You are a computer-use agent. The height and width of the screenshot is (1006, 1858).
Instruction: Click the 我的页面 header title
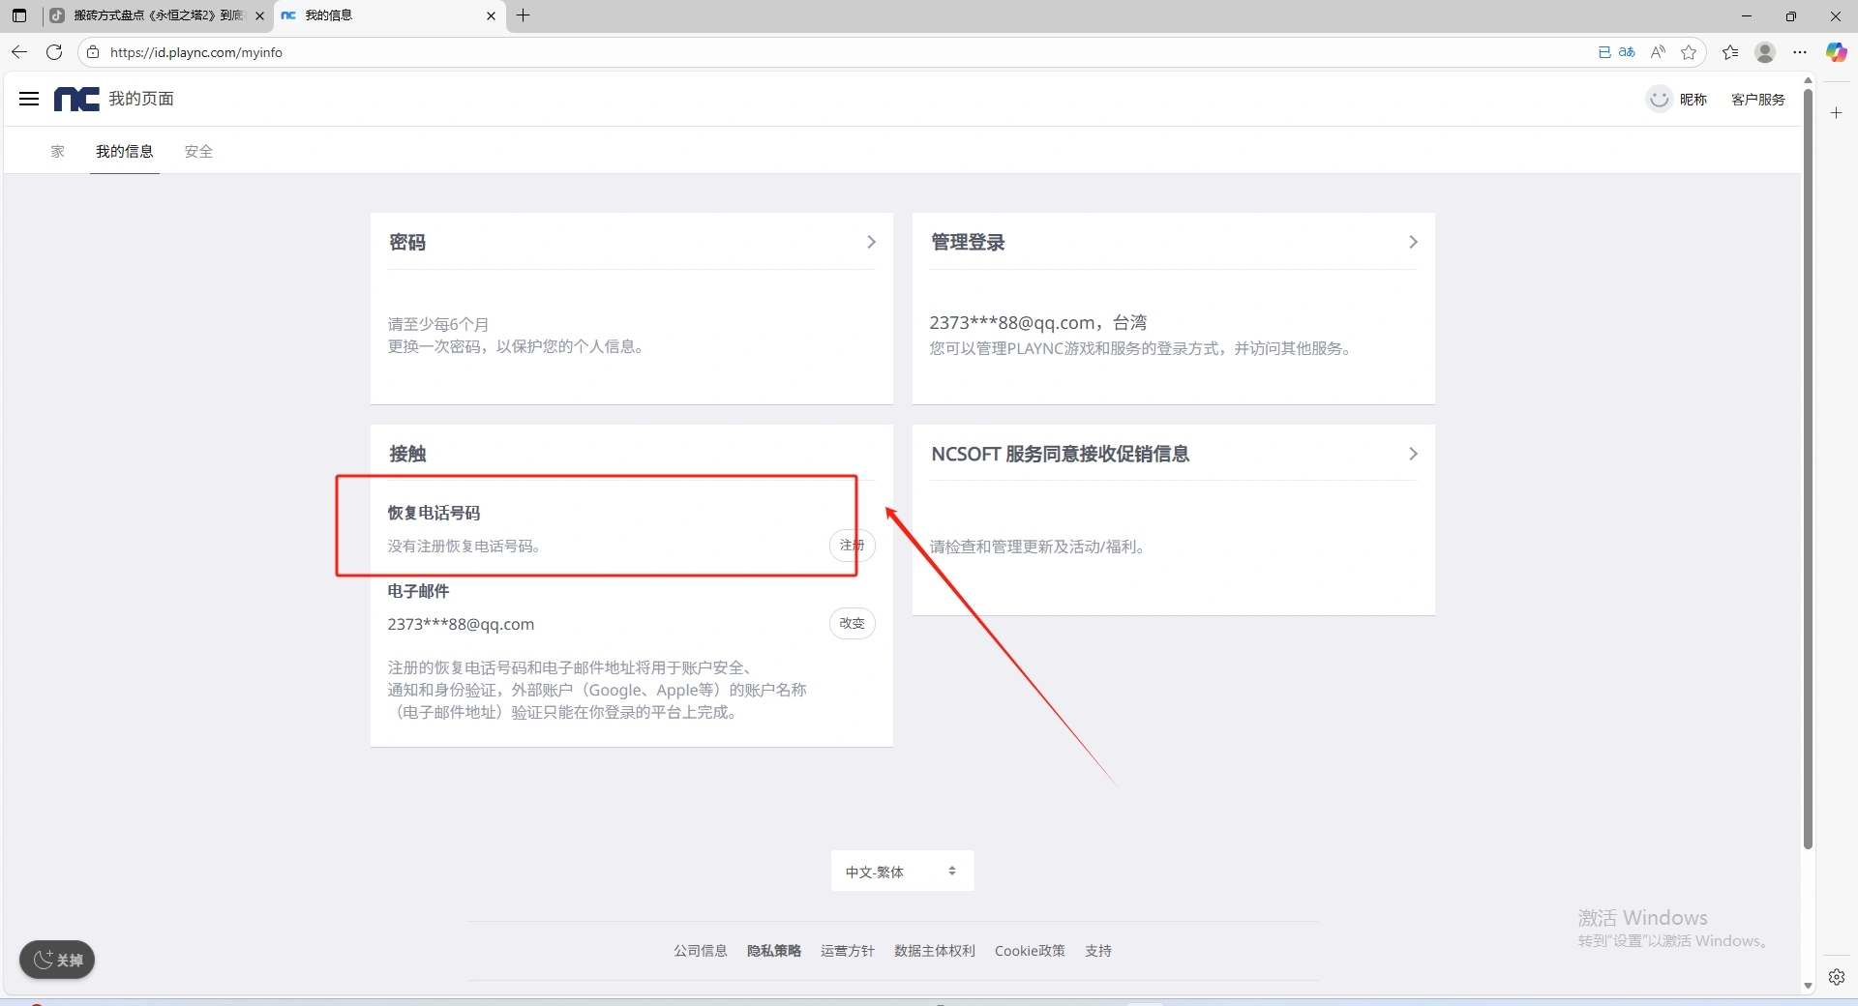pos(141,99)
